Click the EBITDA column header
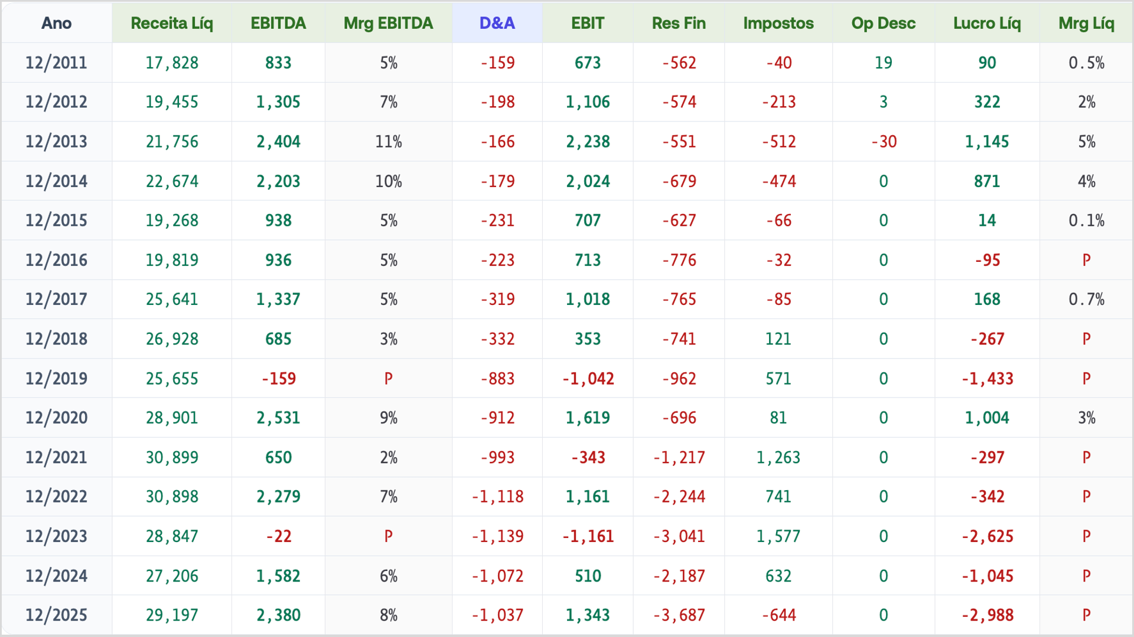The image size is (1134, 637). pos(278,23)
